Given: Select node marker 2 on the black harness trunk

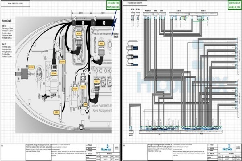Looking at the screenshot, I should pos(93,23).
